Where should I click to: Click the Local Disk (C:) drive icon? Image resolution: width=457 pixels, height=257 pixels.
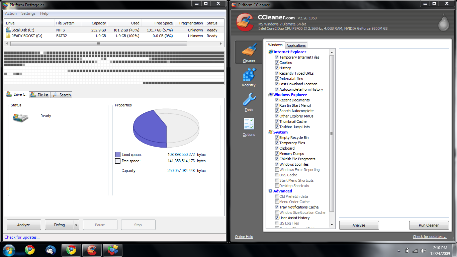tap(8, 30)
